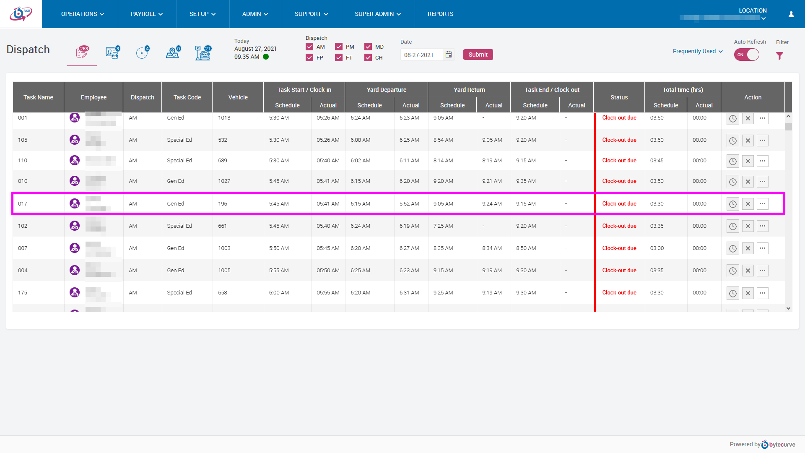Click the Submit button

(x=478, y=55)
